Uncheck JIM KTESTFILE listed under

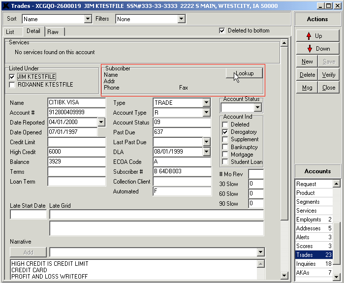(12, 77)
